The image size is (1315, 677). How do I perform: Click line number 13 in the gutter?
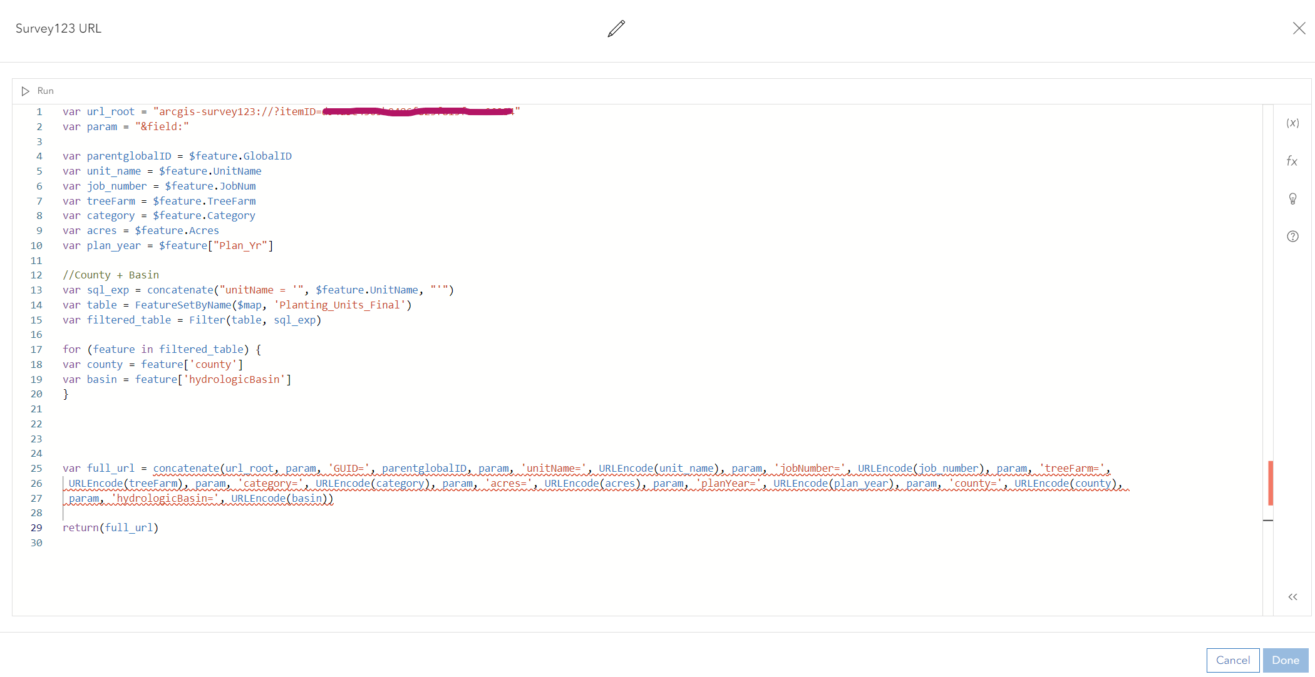pyautogui.click(x=36, y=290)
